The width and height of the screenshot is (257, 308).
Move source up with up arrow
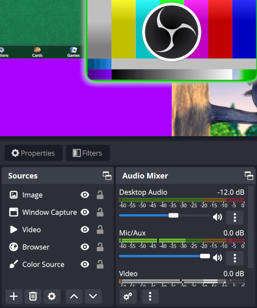74,296
